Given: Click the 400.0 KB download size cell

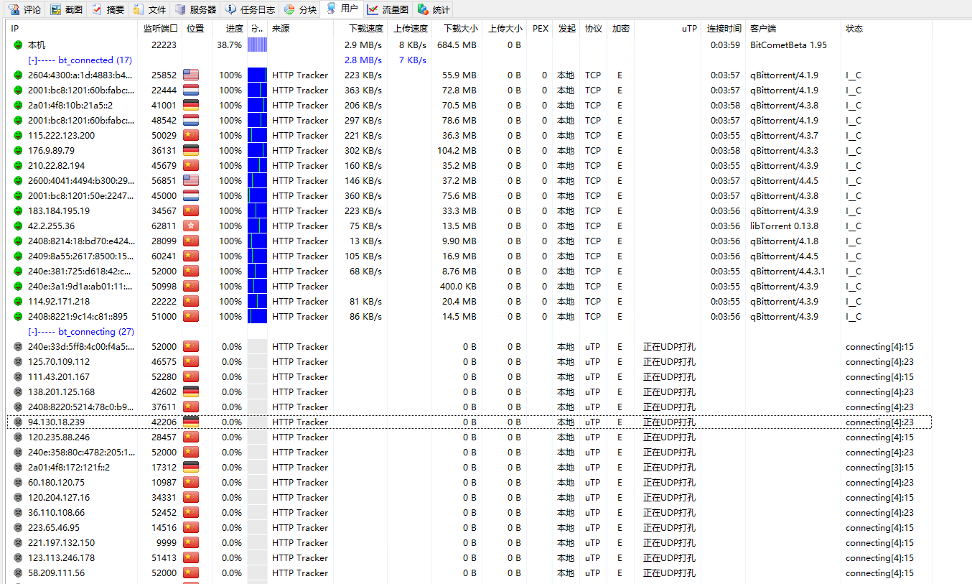Looking at the screenshot, I should click(x=458, y=287).
